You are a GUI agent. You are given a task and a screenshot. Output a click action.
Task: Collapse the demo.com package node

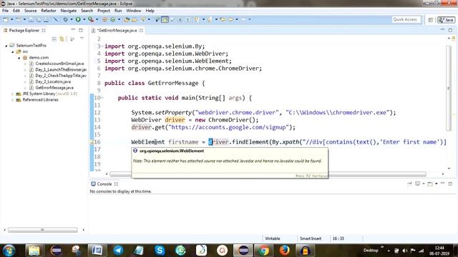pos(19,58)
